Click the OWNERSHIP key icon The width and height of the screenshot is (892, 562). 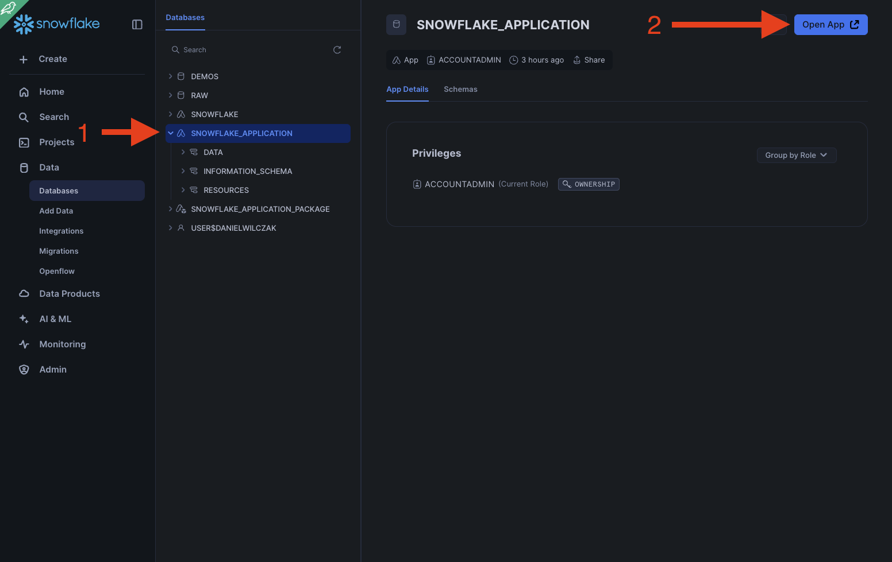(567, 184)
